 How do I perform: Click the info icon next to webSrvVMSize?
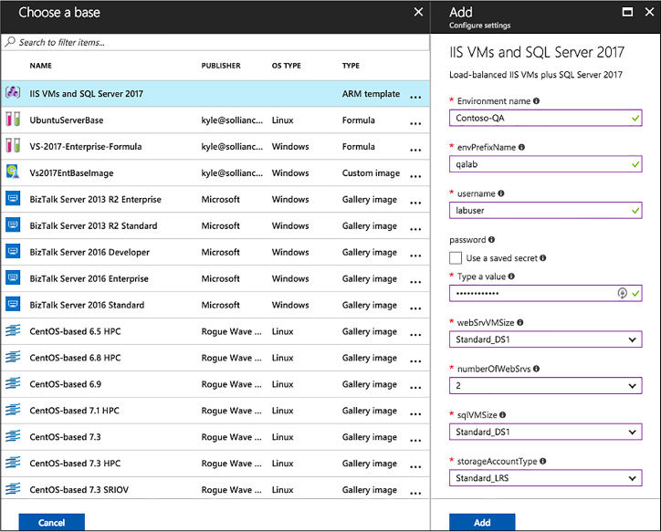520,322
